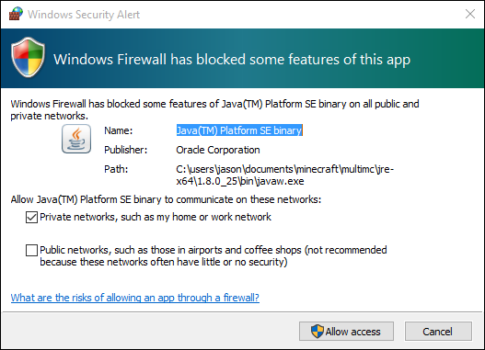The width and height of the screenshot is (485, 350).
Task: Click the Public networks description label
Action: (214, 256)
